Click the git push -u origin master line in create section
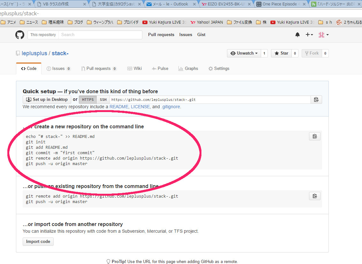This screenshot has height=264, width=362. click(x=57, y=164)
